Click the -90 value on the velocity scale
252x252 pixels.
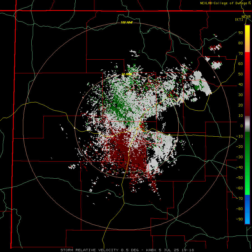click(239, 219)
